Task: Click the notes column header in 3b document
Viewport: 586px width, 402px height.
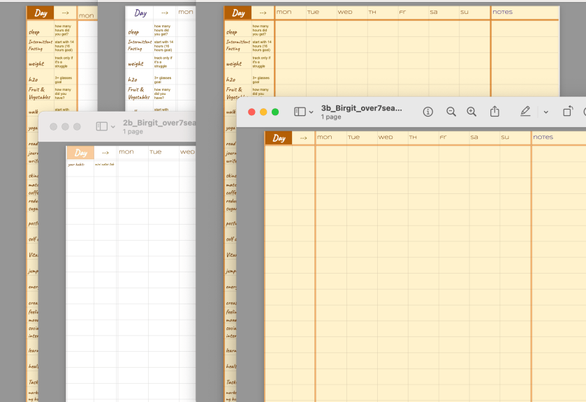Action: [543, 137]
